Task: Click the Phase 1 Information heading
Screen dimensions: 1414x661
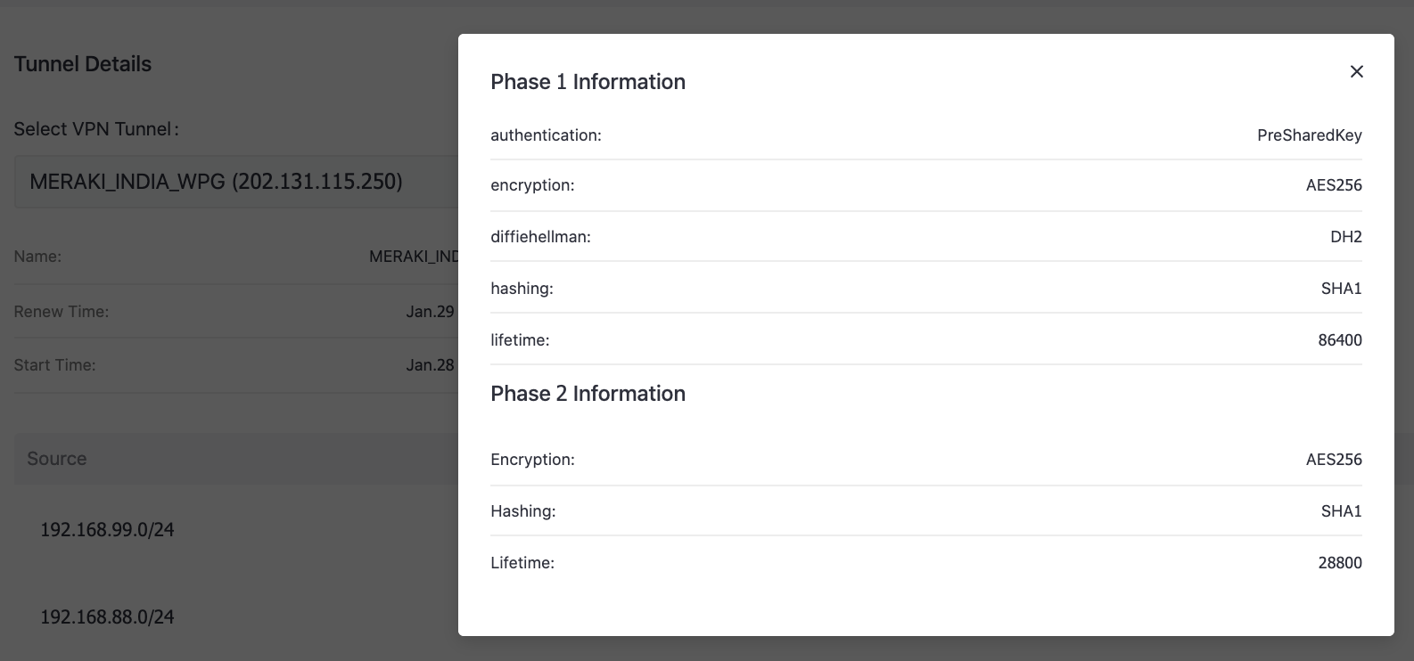Action: [588, 82]
